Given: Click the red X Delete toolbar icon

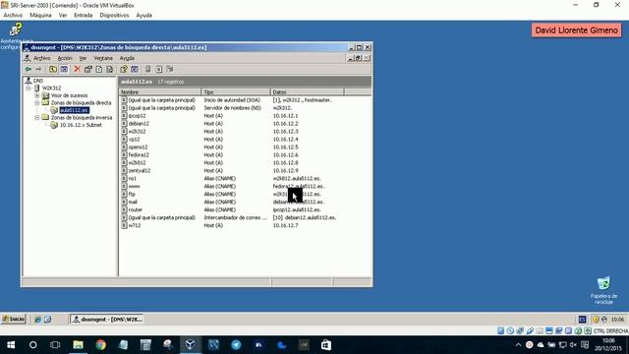Looking at the screenshot, I should [x=77, y=69].
